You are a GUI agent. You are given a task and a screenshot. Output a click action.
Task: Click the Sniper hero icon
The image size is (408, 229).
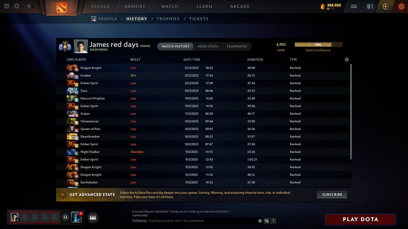click(72, 114)
